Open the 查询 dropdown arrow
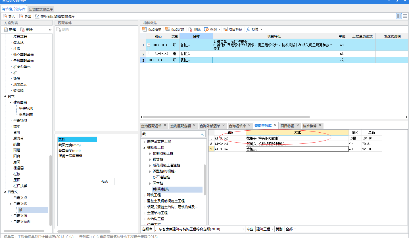Image resolution: width=409 pixels, height=238 pixels. coord(220,30)
